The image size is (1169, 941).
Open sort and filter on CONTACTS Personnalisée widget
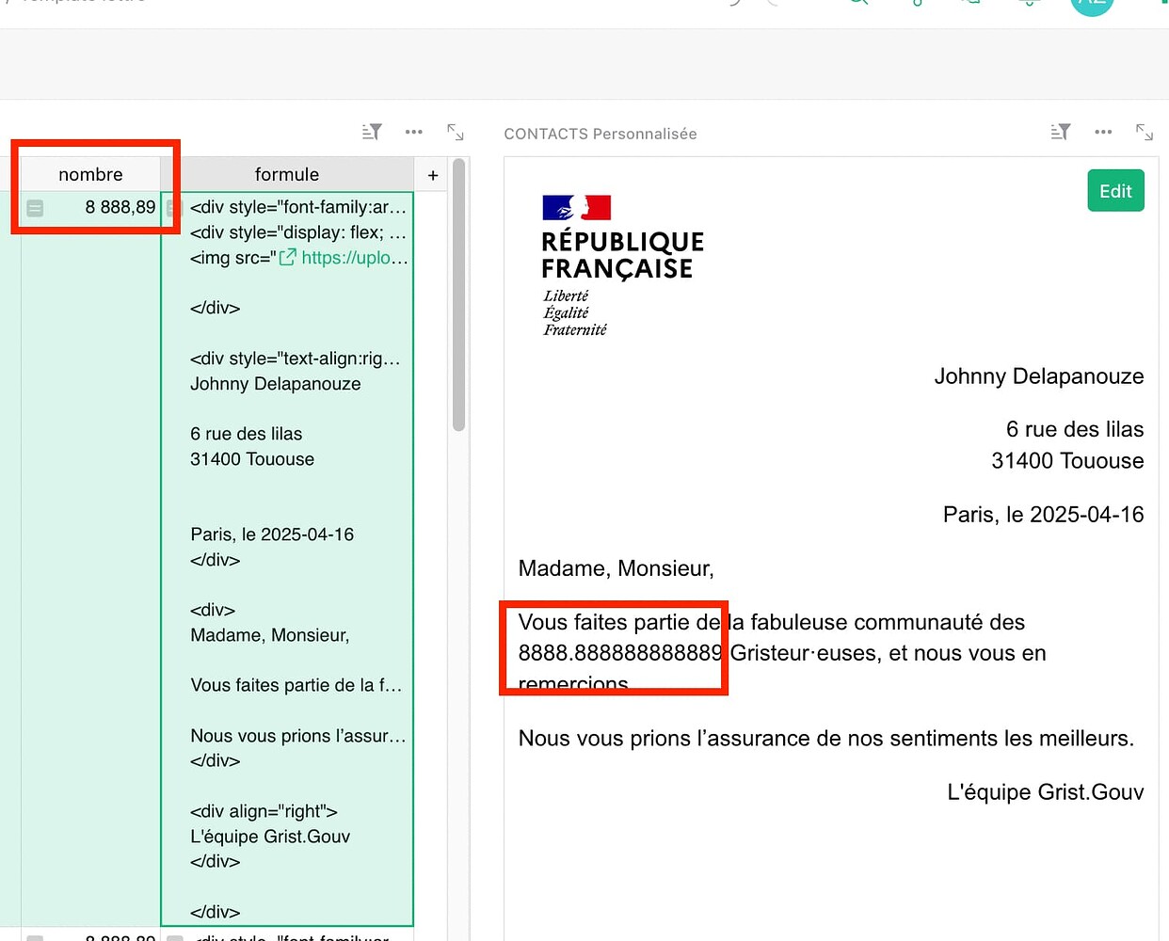point(1061,132)
